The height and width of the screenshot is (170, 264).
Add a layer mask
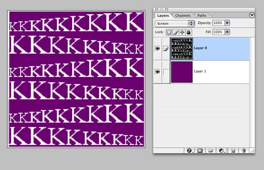pyautogui.click(x=200, y=151)
